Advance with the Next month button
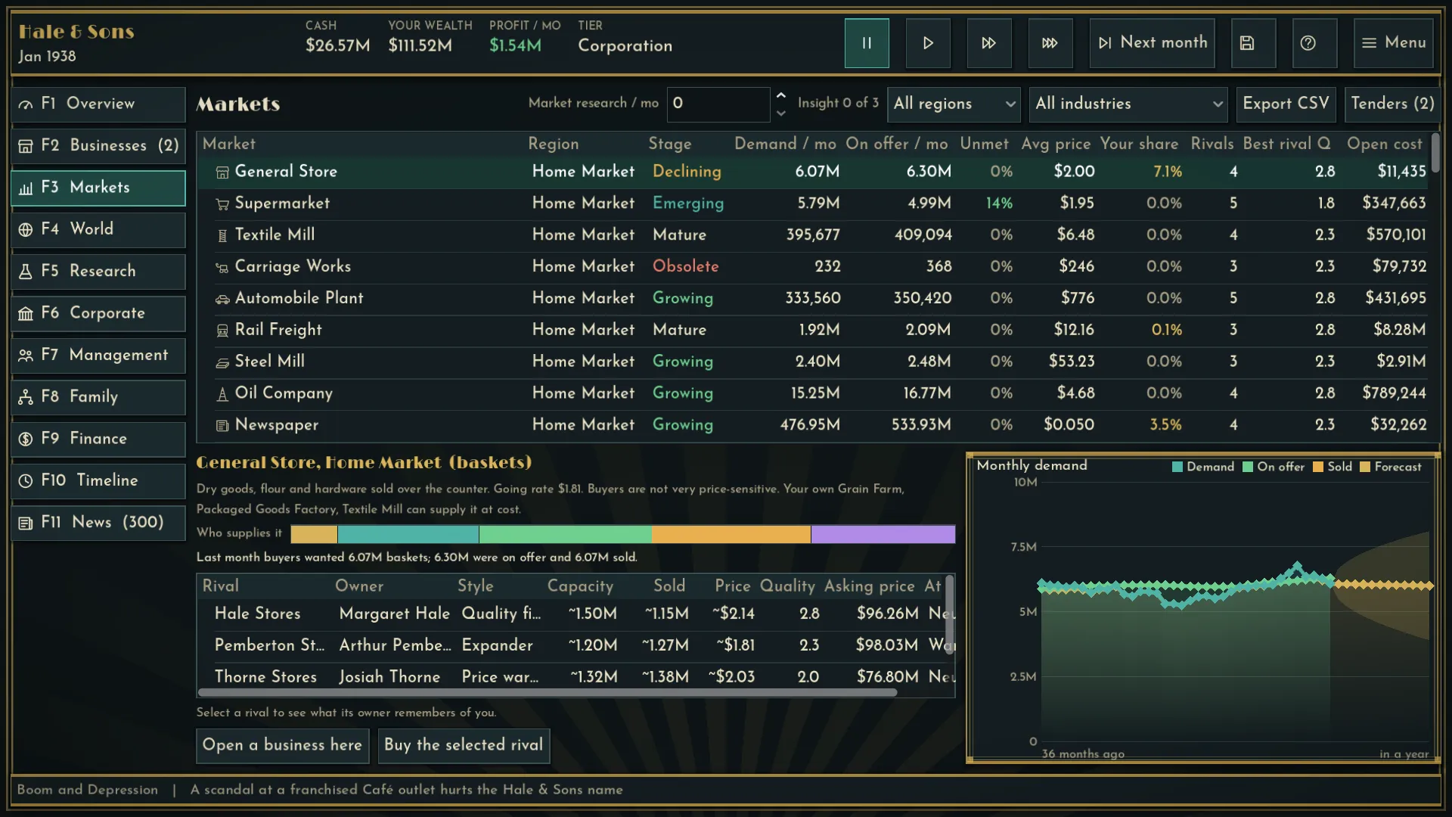1452x817 pixels. pos(1152,43)
